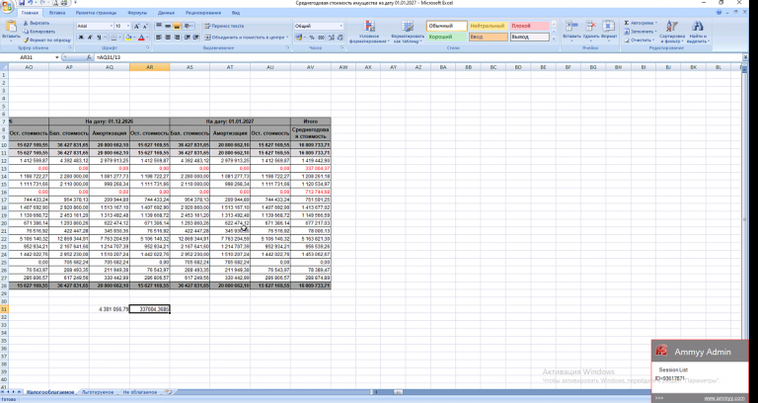Open Сортировка и фильтр menu
This screenshot has height=403, width=758.
point(672,32)
